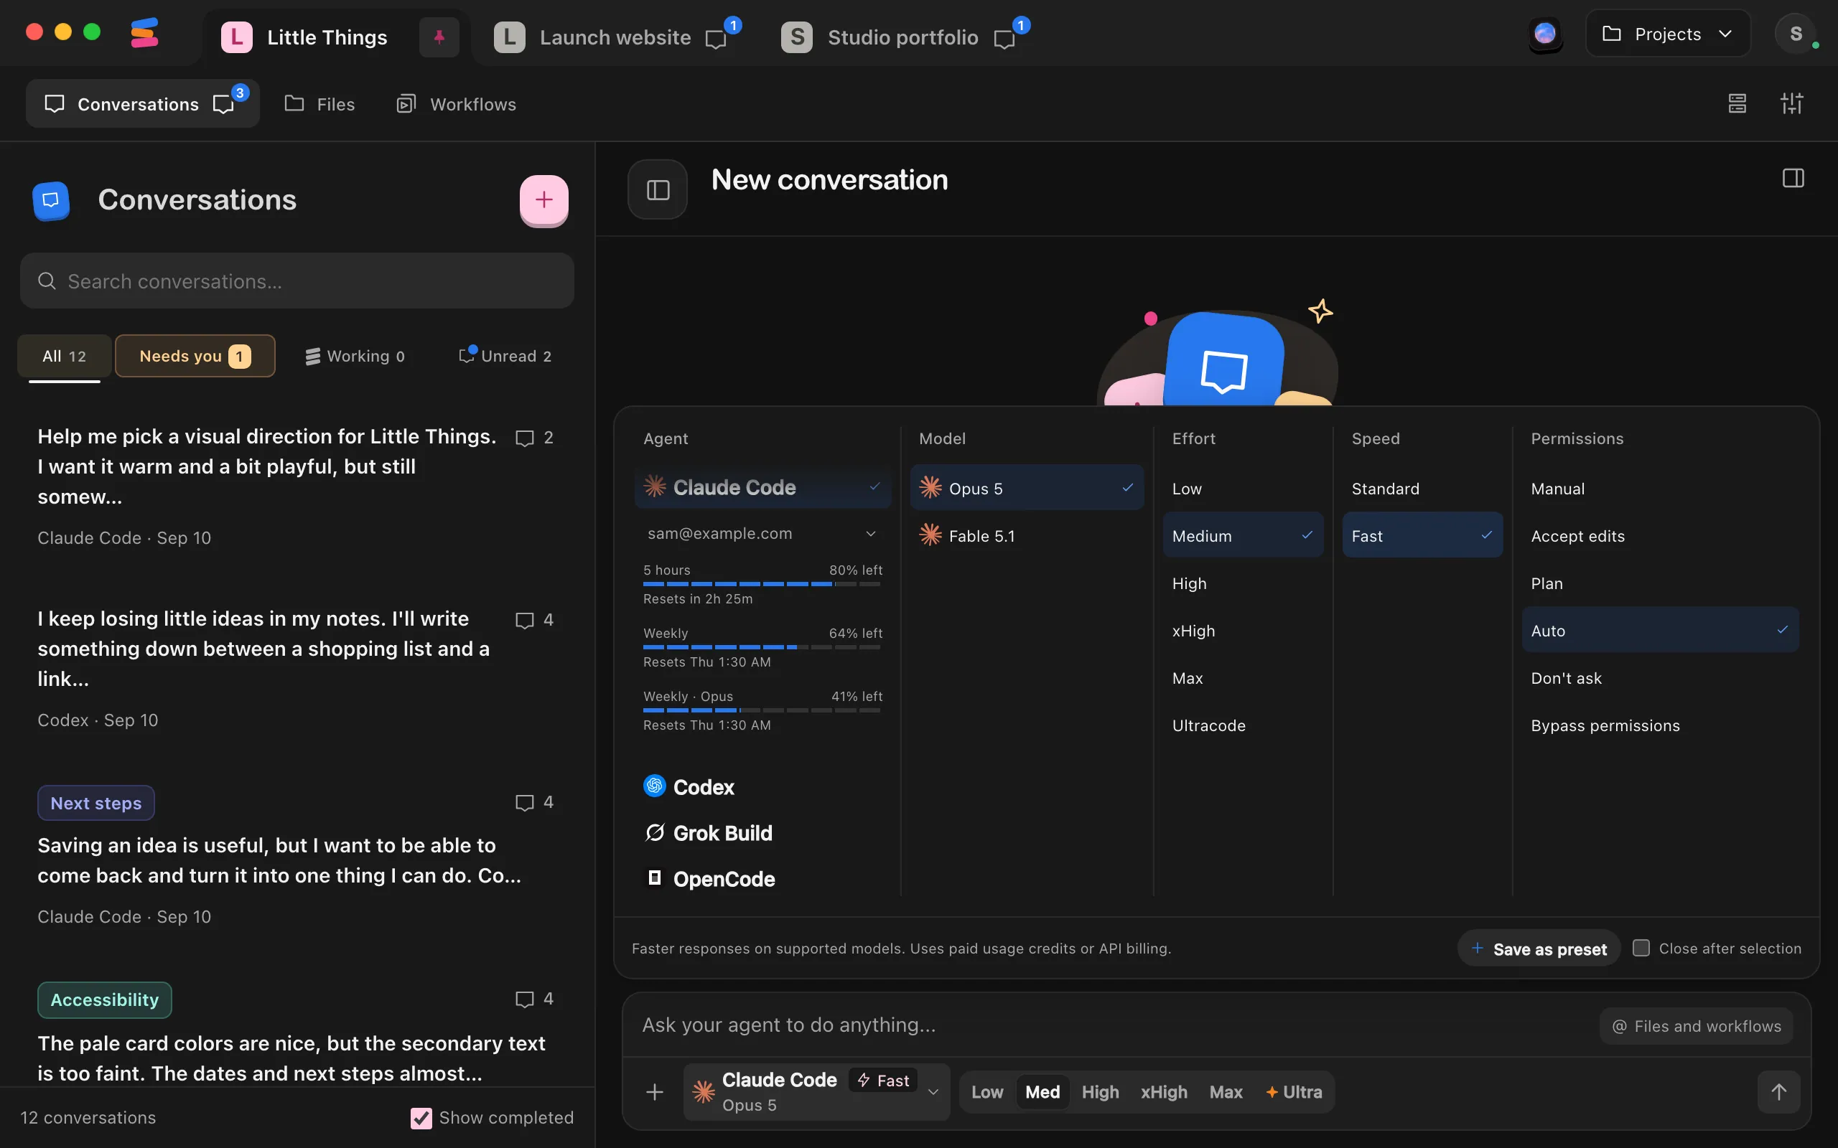Choose the Manual permissions option
This screenshot has height=1148, width=1838.
coord(1659,489)
